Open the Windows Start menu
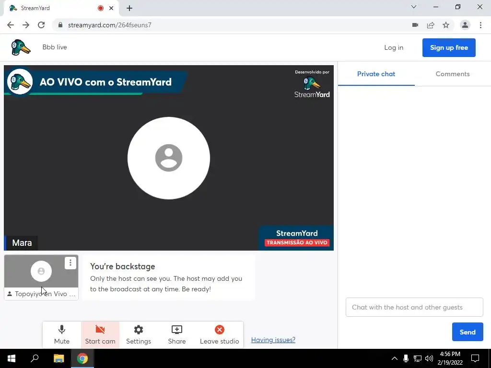 pos(12,358)
